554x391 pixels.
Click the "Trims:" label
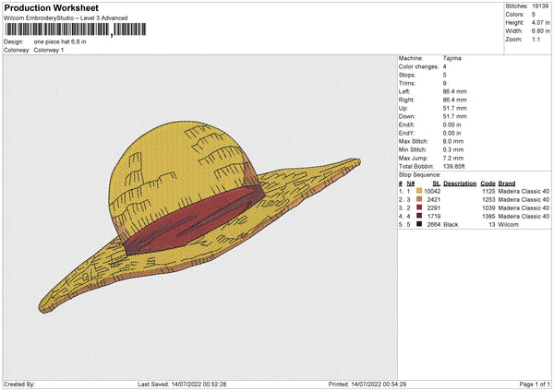click(406, 83)
